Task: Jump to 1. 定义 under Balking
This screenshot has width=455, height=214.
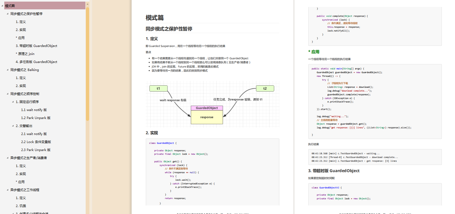Action: click(21, 78)
